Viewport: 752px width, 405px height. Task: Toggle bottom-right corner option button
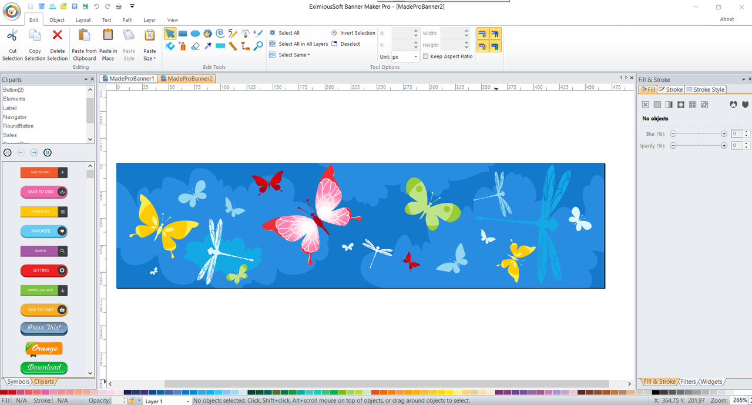pos(495,46)
